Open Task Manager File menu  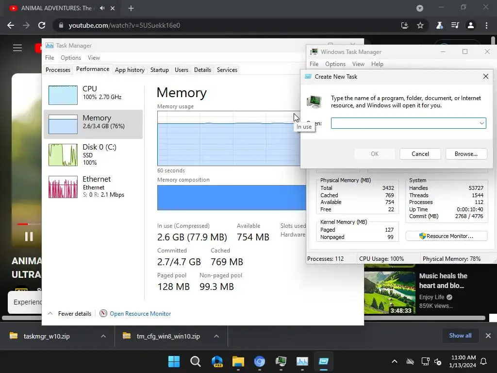point(50,58)
